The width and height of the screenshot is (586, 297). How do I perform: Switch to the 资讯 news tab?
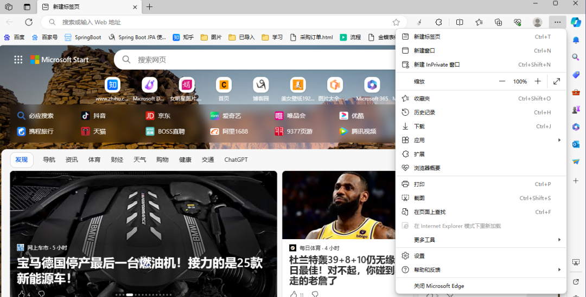coord(72,160)
